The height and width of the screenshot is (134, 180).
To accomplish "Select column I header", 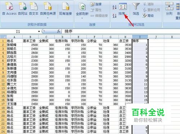I will pos(140,37).
